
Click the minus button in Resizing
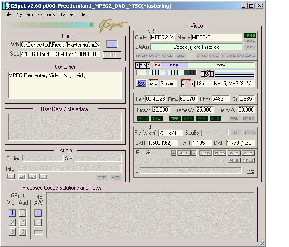(x=194, y=153)
